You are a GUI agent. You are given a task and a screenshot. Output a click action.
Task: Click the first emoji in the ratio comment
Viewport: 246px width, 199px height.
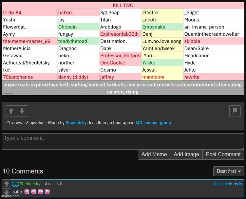[27, 192]
